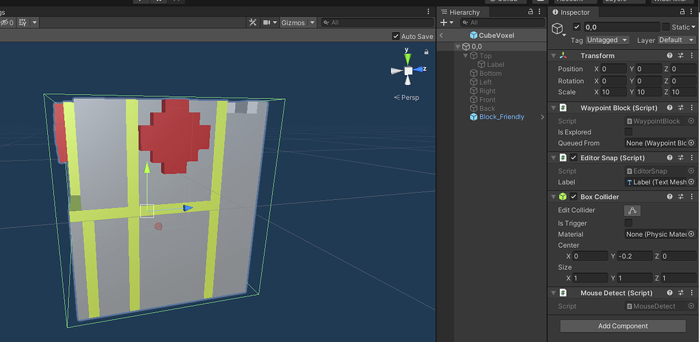Image resolution: width=700 pixels, height=342 pixels.
Task: Open the Tag Untagged dropdown
Action: [x=607, y=40]
